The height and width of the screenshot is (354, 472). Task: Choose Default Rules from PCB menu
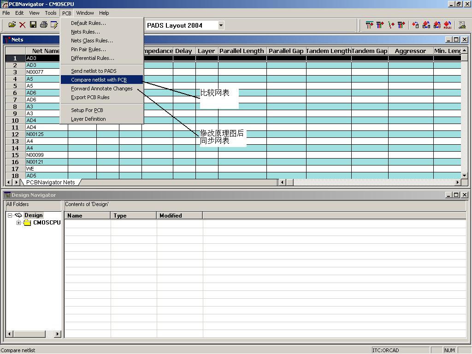pyautogui.click(x=102, y=23)
